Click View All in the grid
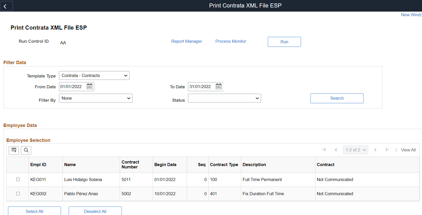The image size is (422, 215). (408, 150)
